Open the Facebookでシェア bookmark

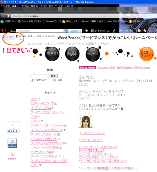click(53, 22)
